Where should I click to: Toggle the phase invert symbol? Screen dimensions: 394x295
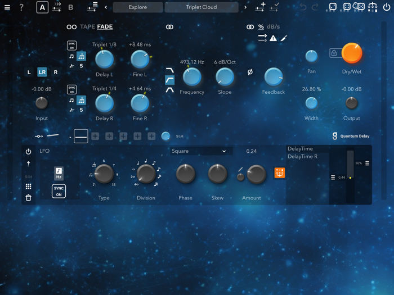[x=250, y=72]
